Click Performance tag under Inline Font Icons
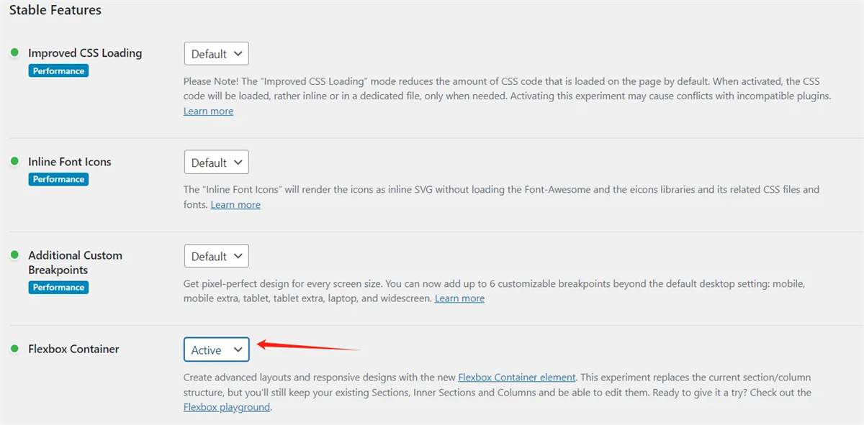 [58, 179]
